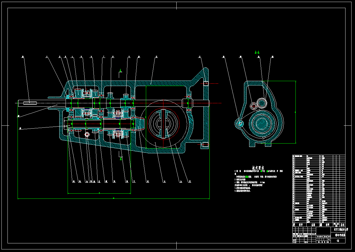Click the small red circle in section A-A view

click(x=253, y=106)
